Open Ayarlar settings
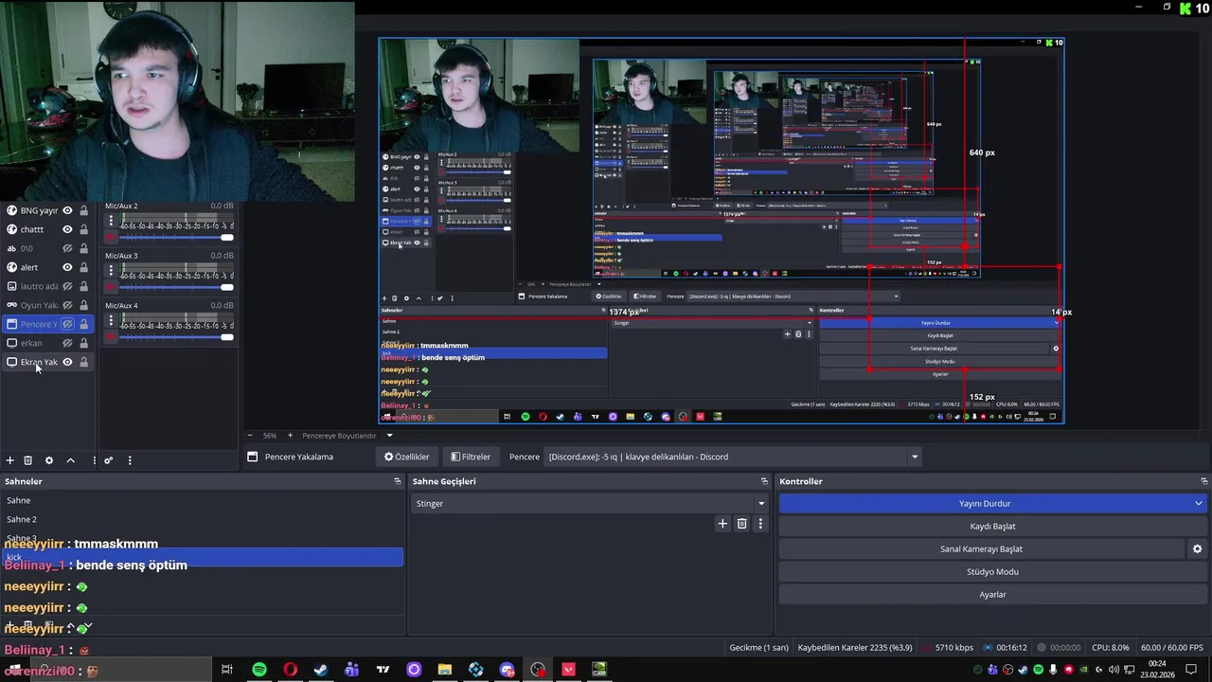Screen dimensions: 1212x682 [992, 594]
